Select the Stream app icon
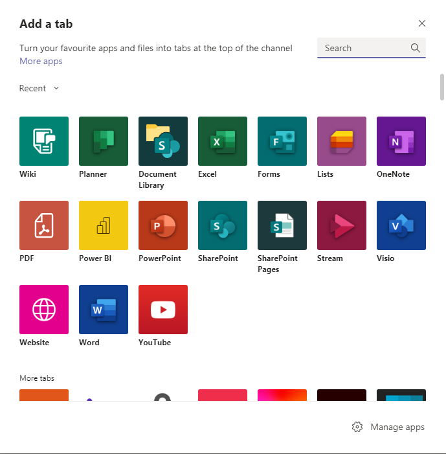Viewport: 446px width, 454px height. coord(342,225)
